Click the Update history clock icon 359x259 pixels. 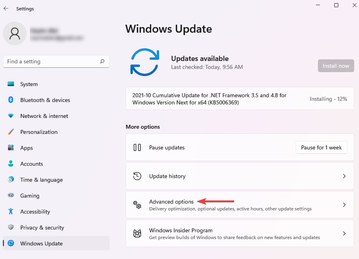tap(137, 176)
